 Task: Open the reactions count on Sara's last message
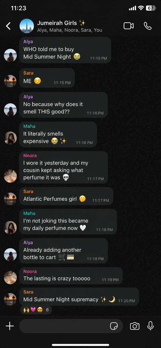coord(36,310)
